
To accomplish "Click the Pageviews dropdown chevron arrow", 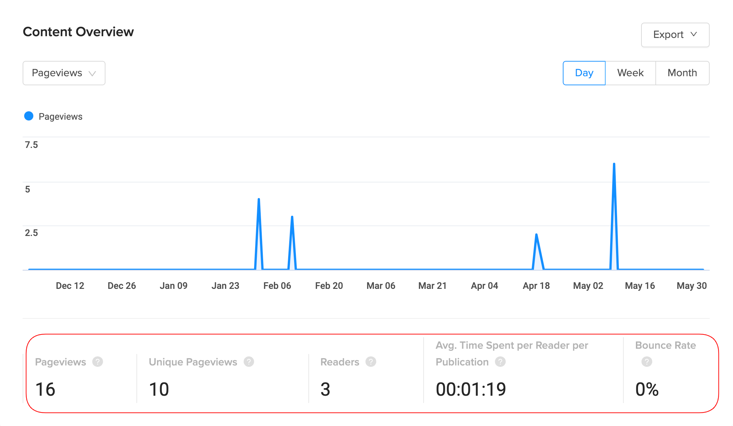I will 92,73.
